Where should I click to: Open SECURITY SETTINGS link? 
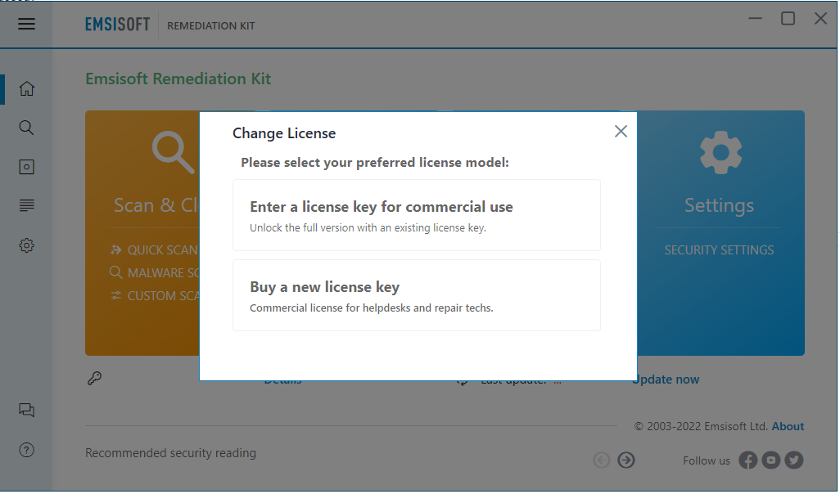click(719, 250)
